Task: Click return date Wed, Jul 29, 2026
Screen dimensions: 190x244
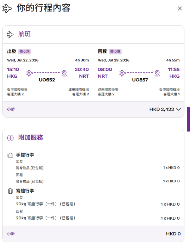Action: 113,60
